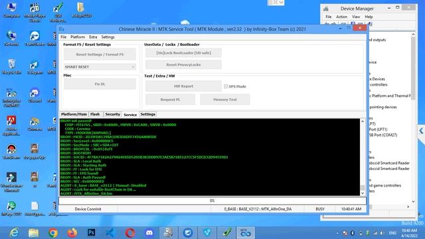Click the taskbar clock showing 10:40 AM
The width and height of the screenshot is (425, 239).
click(409, 233)
